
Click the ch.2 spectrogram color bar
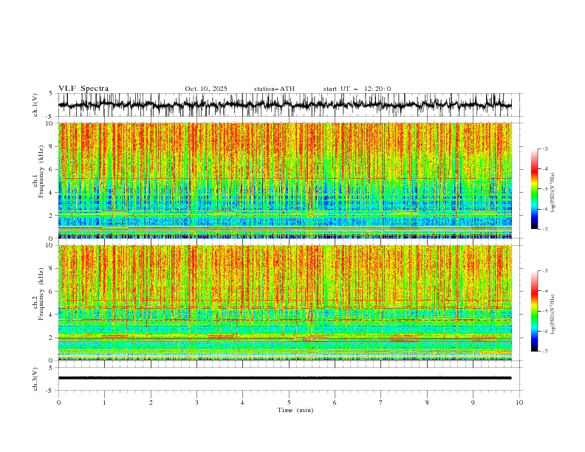tap(534, 311)
